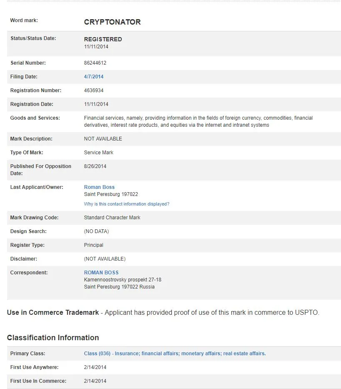This screenshot has width=341, height=389.
Task: Click the (NO DATA) design search value
Action: (x=96, y=231)
